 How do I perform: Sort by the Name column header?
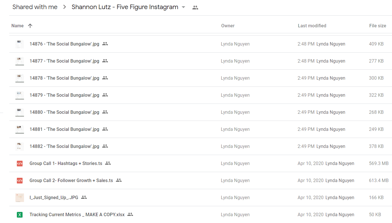point(17,26)
